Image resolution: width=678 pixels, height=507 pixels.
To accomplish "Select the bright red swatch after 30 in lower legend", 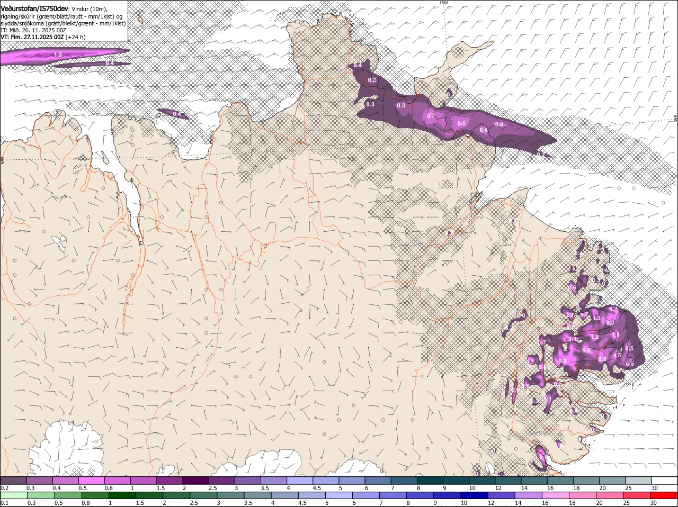I will coord(664,496).
